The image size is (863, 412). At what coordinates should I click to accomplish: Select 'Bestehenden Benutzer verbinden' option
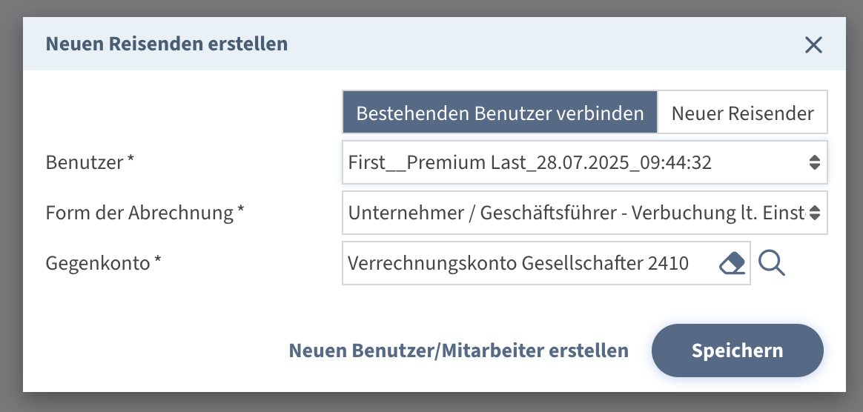[500, 113]
